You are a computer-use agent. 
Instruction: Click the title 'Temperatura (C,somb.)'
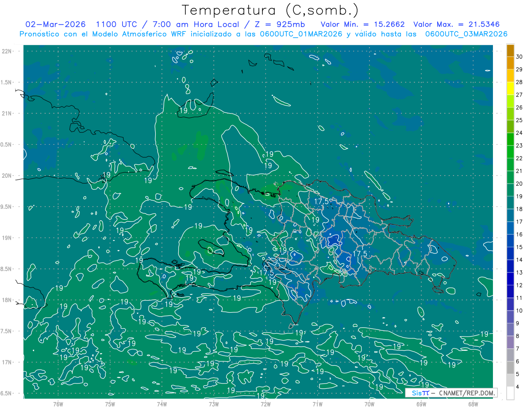(x=270, y=10)
